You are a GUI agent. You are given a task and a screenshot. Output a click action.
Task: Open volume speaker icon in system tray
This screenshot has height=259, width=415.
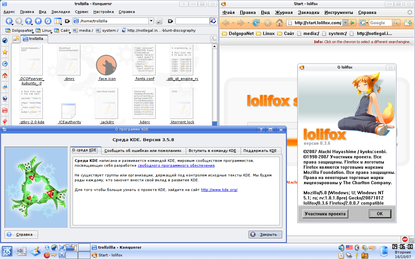coord(341,248)
